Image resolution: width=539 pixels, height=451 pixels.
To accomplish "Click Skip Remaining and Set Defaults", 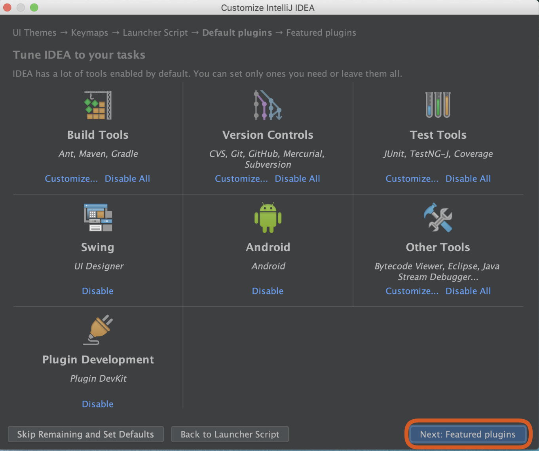I will 85,434.
